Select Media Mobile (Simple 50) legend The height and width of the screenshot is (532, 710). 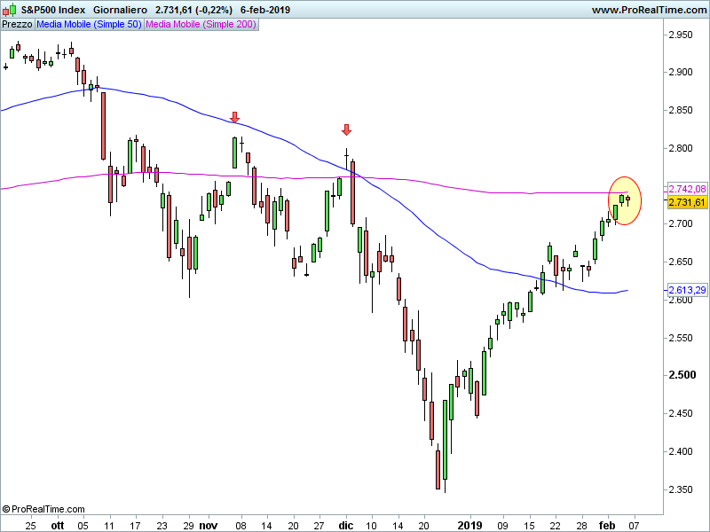tap(90, 25)
